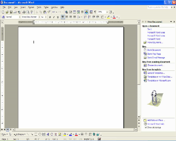Insert WordArt from Drawing toolbar
Image resolution: width=176 pixels, height=141 pixels.
48,134
